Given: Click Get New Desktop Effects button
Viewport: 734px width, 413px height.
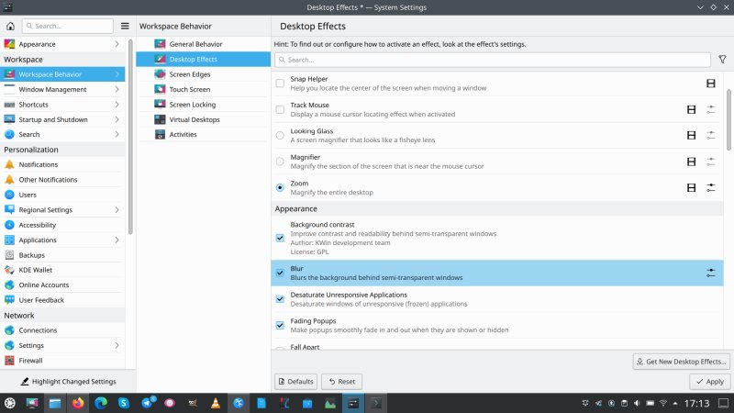Looking at the screenshot, I should (681, 362).
